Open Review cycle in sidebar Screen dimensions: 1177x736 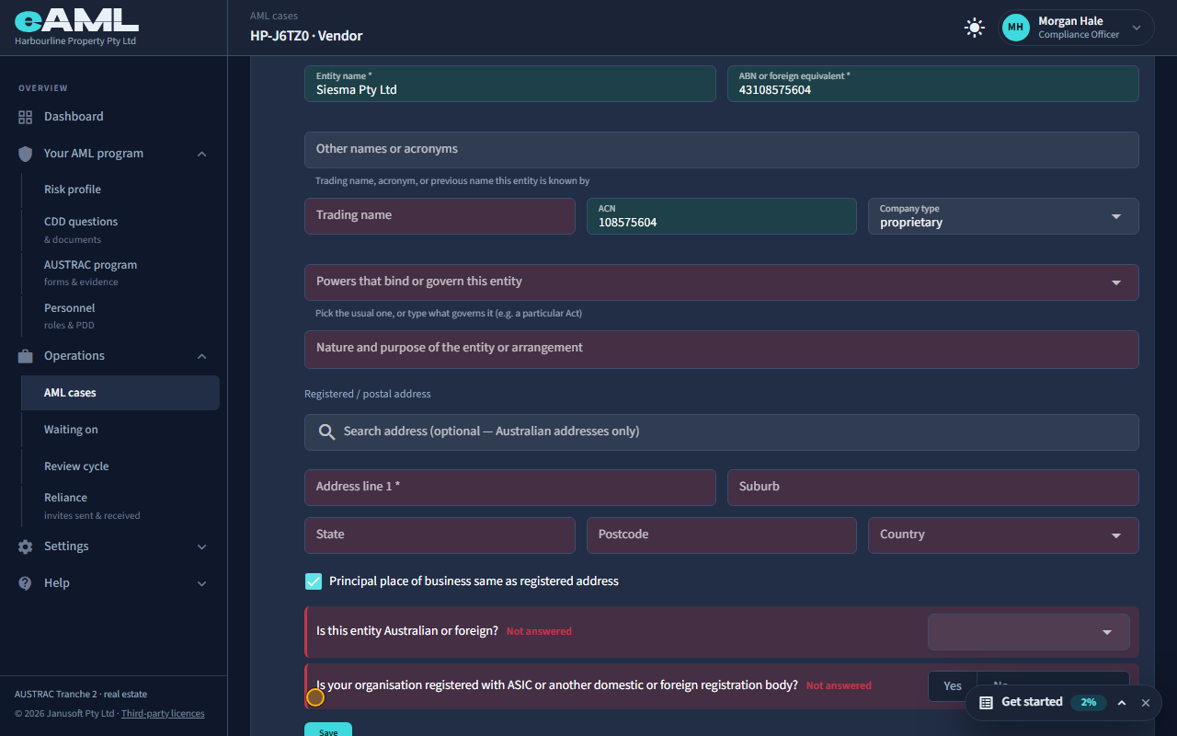[120, 466]
